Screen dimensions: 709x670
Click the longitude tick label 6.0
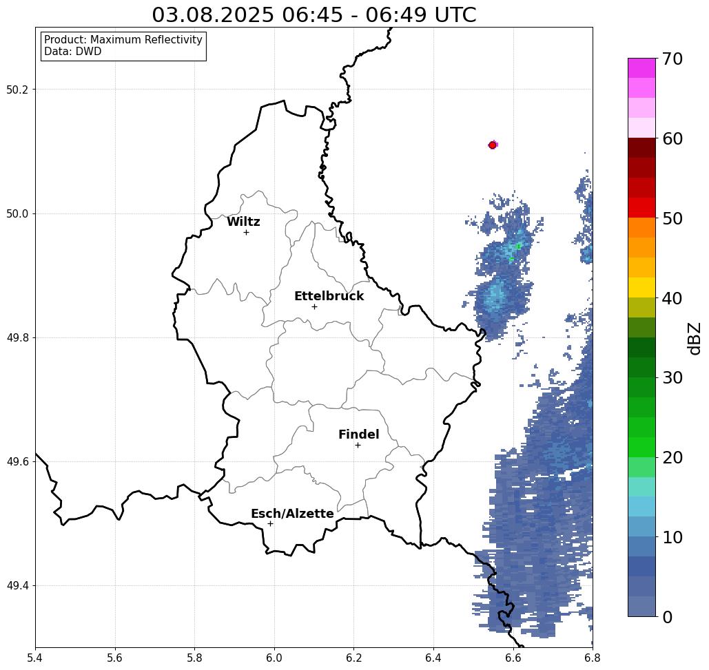(x=274, y=658)
